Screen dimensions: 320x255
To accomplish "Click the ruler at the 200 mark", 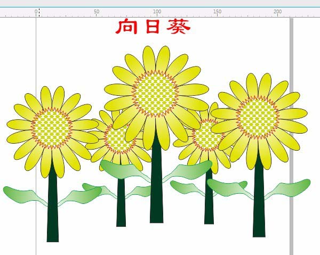I will click(x=277, y=12).
